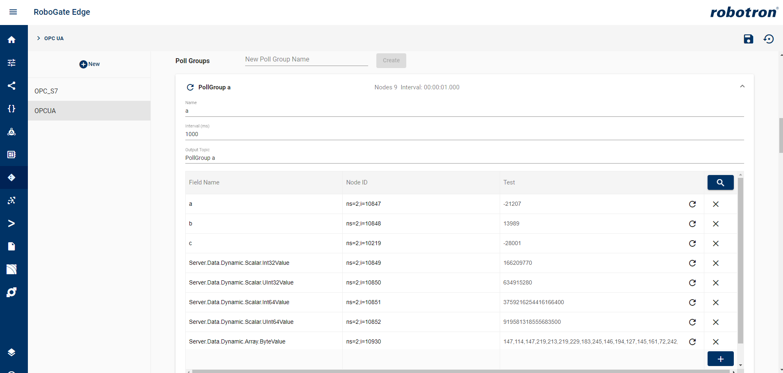Open the network hub sidebar icon
The width and height of the screenshot is (783, 373).
coord(11,132)
